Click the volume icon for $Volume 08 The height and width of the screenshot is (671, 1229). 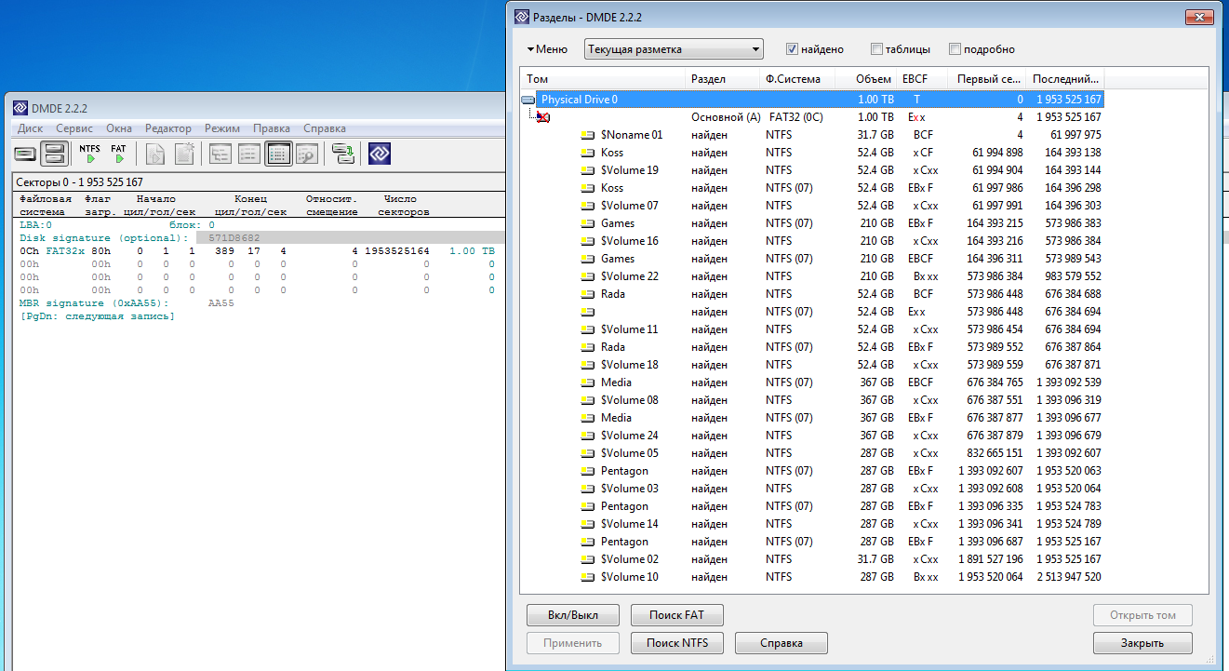[x=587, y=400]
